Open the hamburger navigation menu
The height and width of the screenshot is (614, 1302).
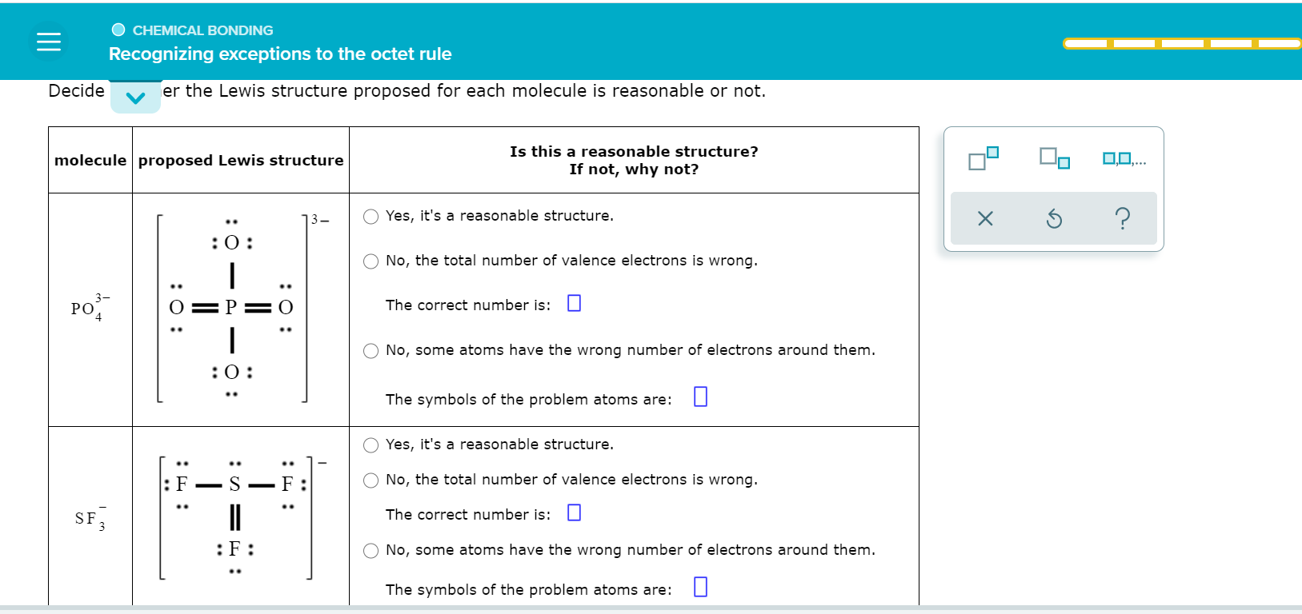(x=48, y=41)
